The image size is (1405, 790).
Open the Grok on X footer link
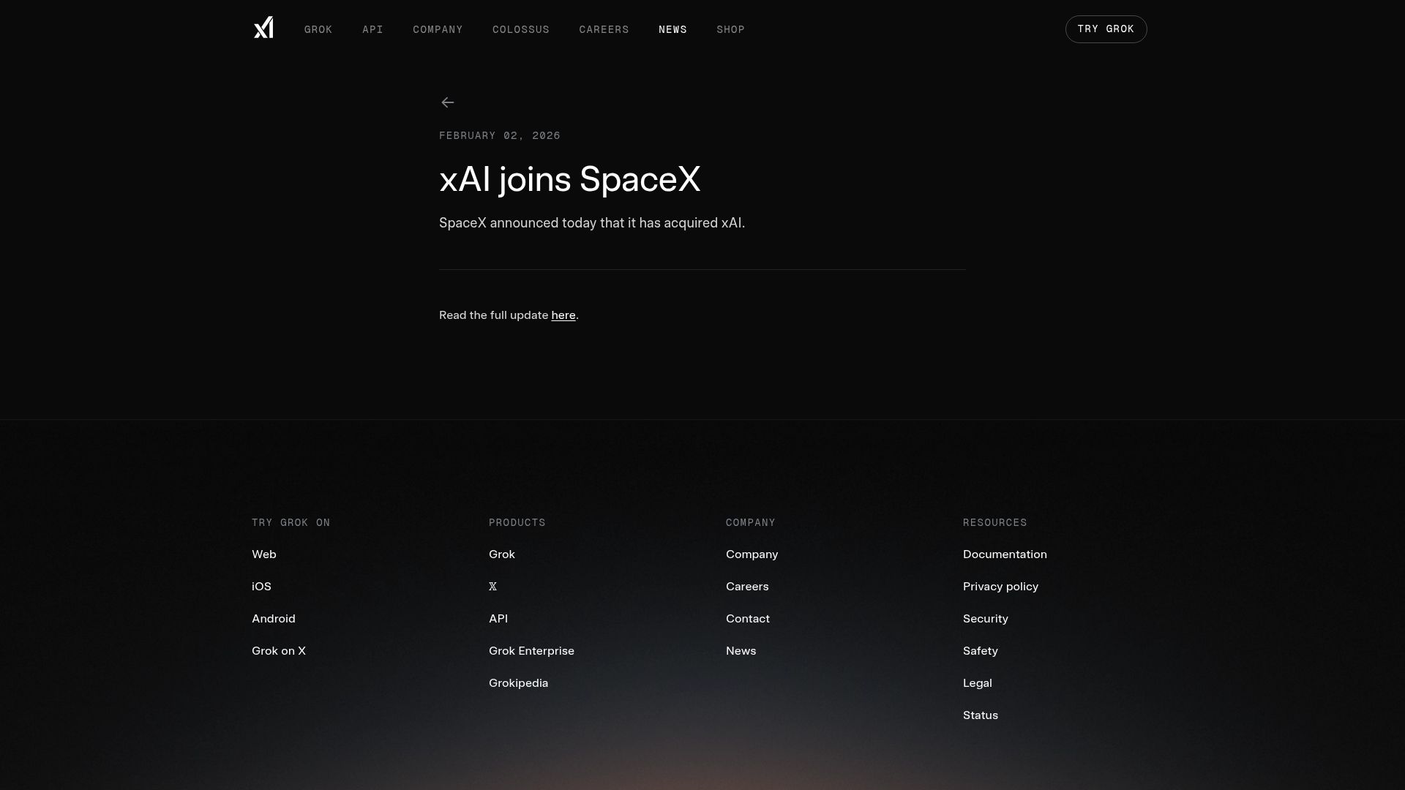click(279, 651)
